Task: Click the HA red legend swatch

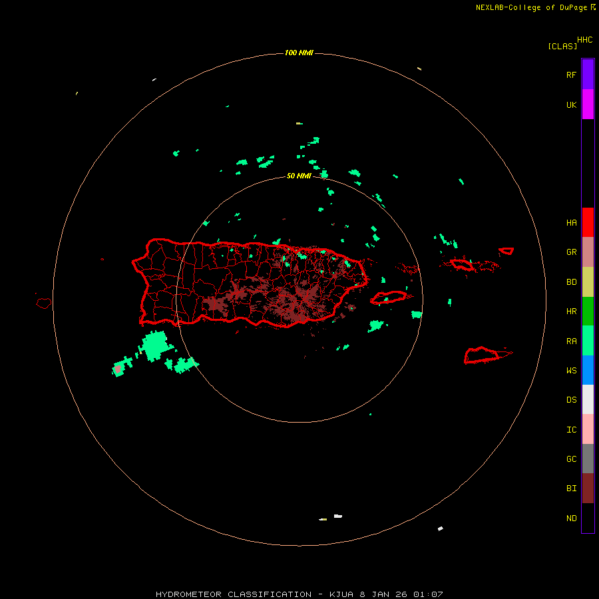Action: (x=588, y=222)
